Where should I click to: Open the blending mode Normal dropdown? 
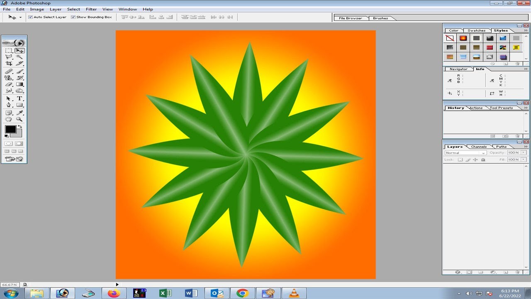pyautogui.click(x=466, y=153)
